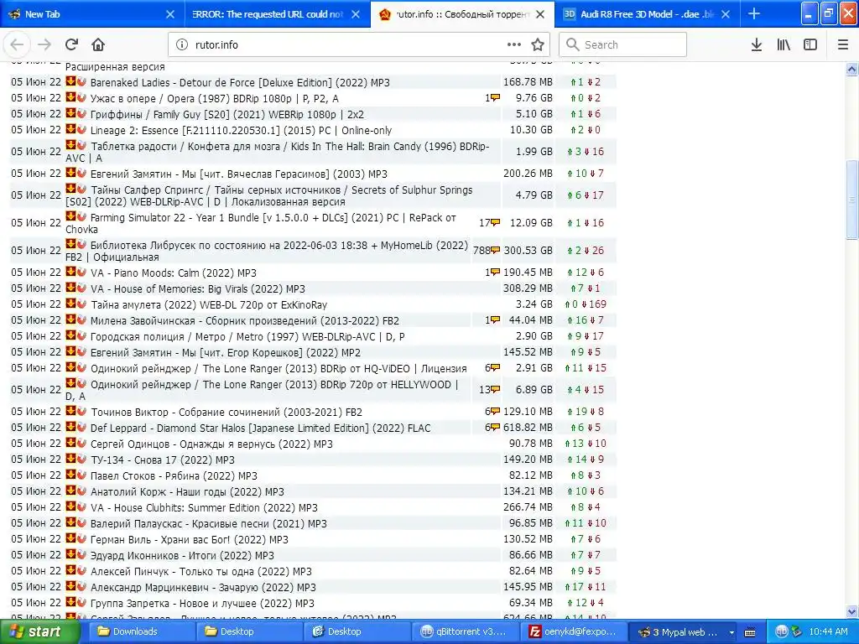This screenshot has width=859, height=644.
Task: Click the vertical scrollbar thumb
Action: 851,200
